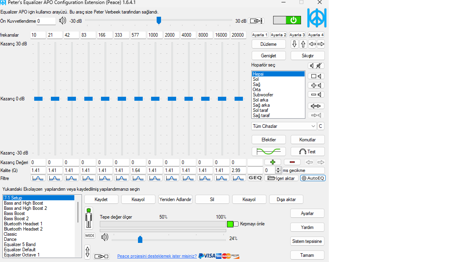
Task: Add a band with green plus
Action: point(272,162)
